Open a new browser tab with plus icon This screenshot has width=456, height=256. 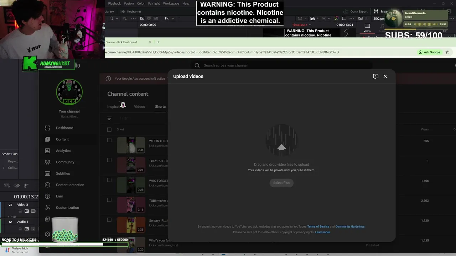click(158, 42)
